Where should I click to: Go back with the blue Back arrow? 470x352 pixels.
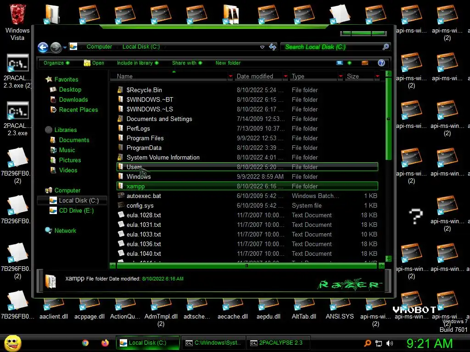coord(43,47)
